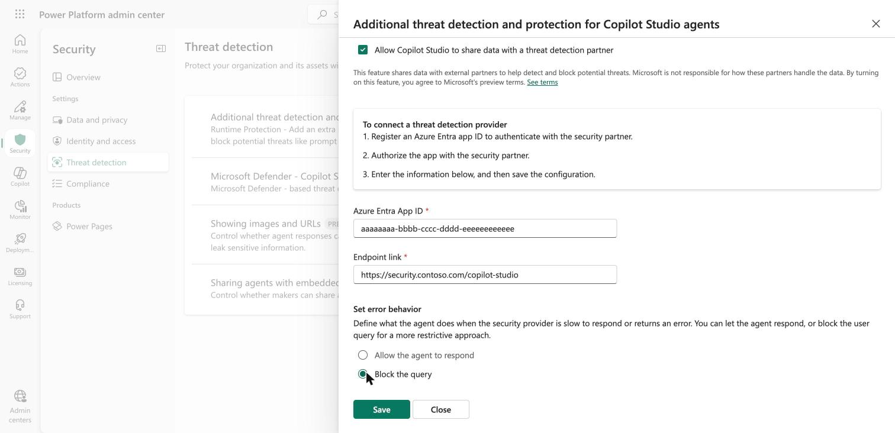Open Monitor in the left rail
The height and width of the screenshot is (433, 895).
pos(20,209)
